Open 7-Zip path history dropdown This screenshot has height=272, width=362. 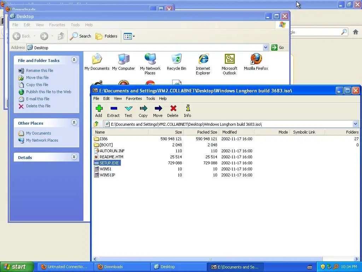click(x=355, y=124)
